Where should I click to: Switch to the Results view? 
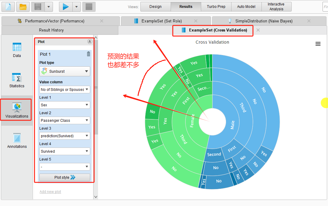(x=186, y=6)
